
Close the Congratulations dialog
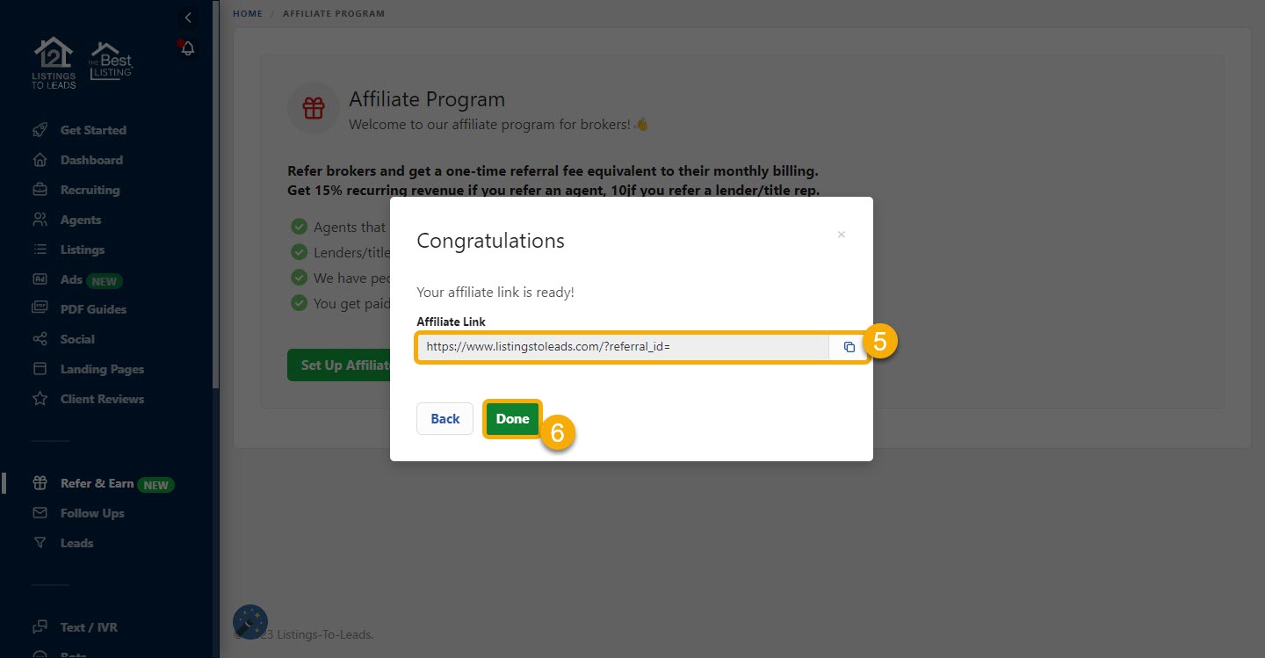(x=841, y=235)
